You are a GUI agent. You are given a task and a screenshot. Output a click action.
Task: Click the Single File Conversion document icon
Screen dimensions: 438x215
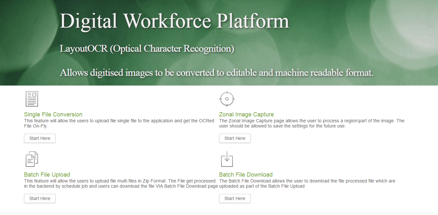(x=32, y=99)
